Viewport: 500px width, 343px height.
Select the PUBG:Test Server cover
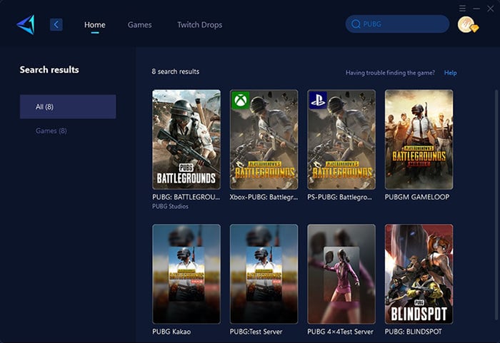264,275
